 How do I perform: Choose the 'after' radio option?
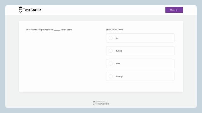pyautogui.click(x=110, y=63)
